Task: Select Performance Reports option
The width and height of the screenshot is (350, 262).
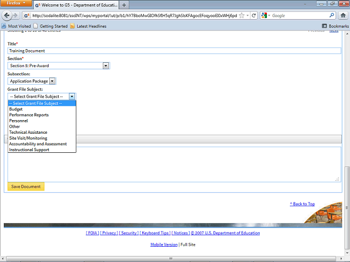Action: (x=42, y=115)
